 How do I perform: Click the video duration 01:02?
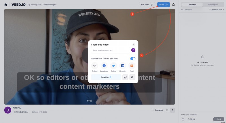click(x=90, y=101)
